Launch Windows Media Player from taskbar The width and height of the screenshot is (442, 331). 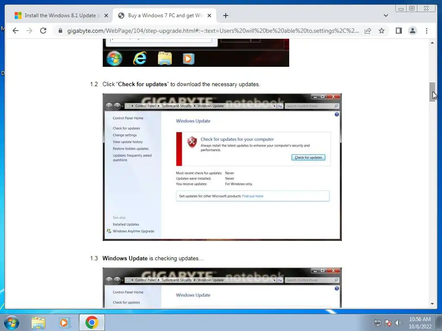click(65, 322)
